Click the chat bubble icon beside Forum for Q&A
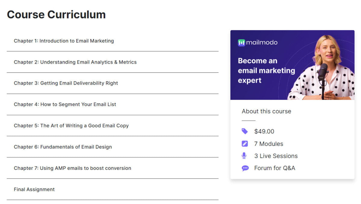The image size is (361, 204). [x=245, y=168]
